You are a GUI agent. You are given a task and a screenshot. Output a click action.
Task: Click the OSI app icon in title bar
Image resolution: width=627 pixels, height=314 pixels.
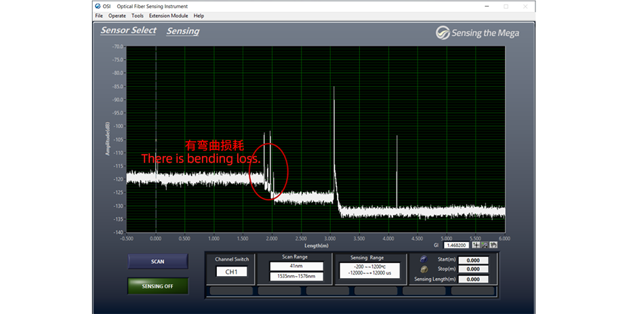(x=98, y=6)
